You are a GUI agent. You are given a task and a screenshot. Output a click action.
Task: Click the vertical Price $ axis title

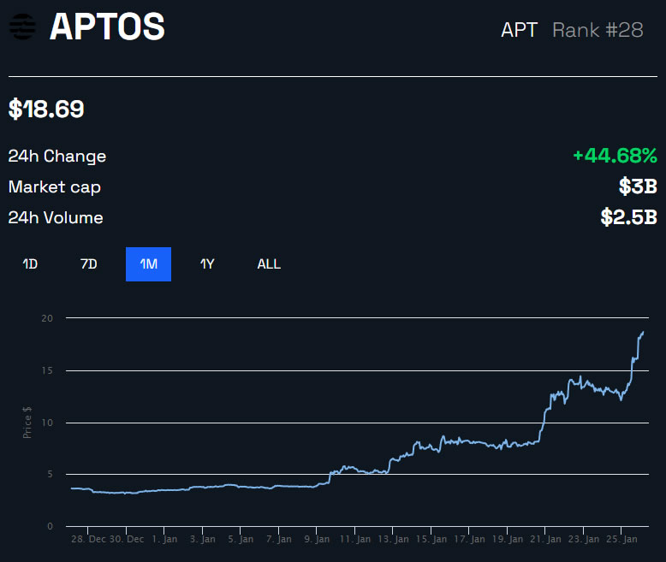tap(27, 423)
